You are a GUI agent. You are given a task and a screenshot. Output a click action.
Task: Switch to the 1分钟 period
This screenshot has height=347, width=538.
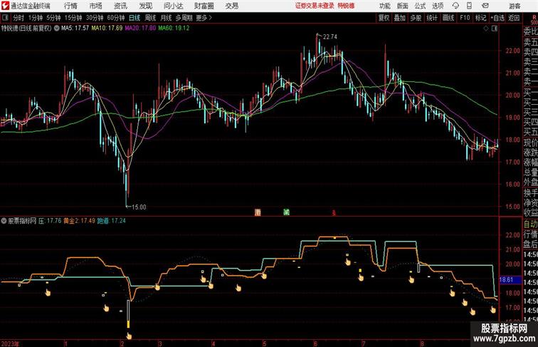pos(36,18)
